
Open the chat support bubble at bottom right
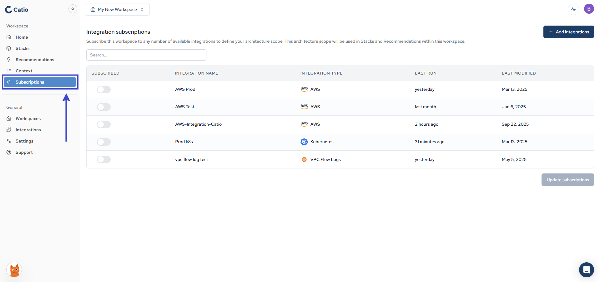coord(586,270)
